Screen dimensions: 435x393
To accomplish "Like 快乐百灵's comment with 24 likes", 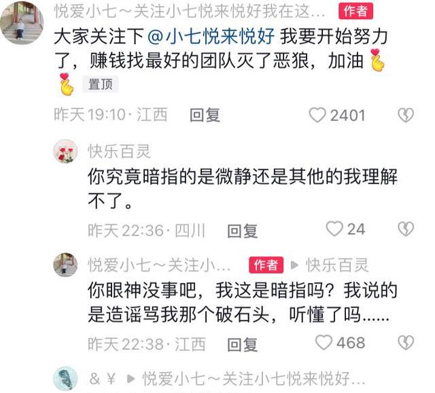I will [x=334, y=229].
